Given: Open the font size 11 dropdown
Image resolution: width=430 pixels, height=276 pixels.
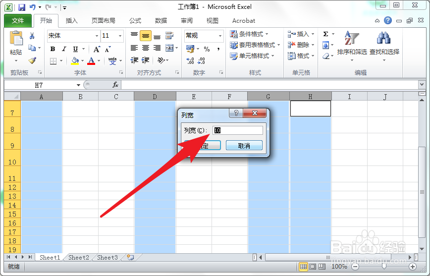Looking at the screenshot, I should [x=120, y=36].
